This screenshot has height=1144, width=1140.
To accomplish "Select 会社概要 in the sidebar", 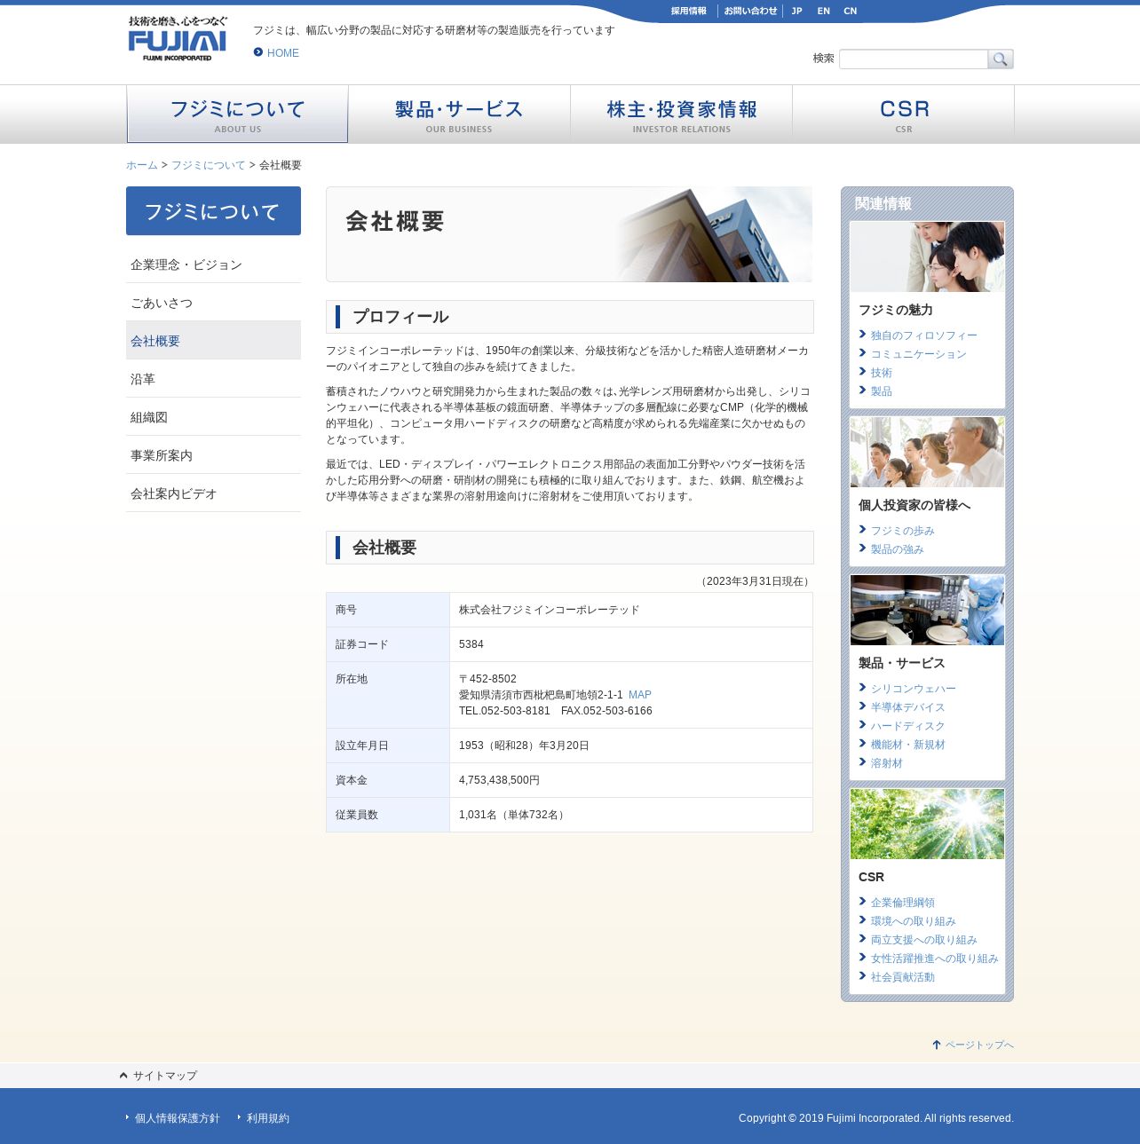I will [x=213, y=341].
